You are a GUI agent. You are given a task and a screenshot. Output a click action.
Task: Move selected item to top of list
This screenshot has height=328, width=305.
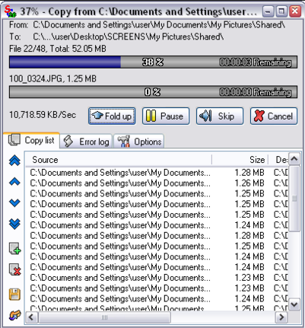[14, 161]
